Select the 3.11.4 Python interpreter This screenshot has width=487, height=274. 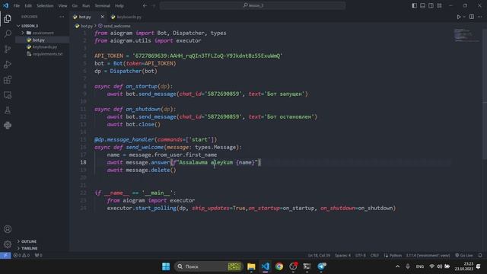[x=428, y=256]
